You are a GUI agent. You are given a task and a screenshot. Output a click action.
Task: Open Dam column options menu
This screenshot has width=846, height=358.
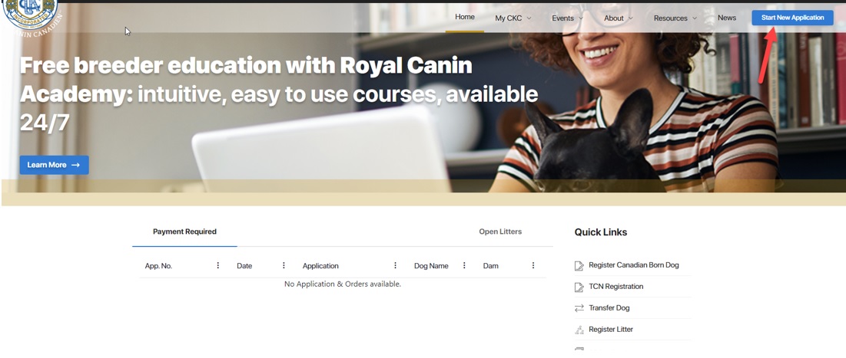tap(533, 265)
